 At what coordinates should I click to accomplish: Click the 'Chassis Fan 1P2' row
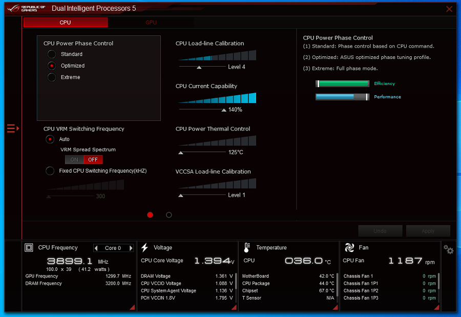coord(390,291)
